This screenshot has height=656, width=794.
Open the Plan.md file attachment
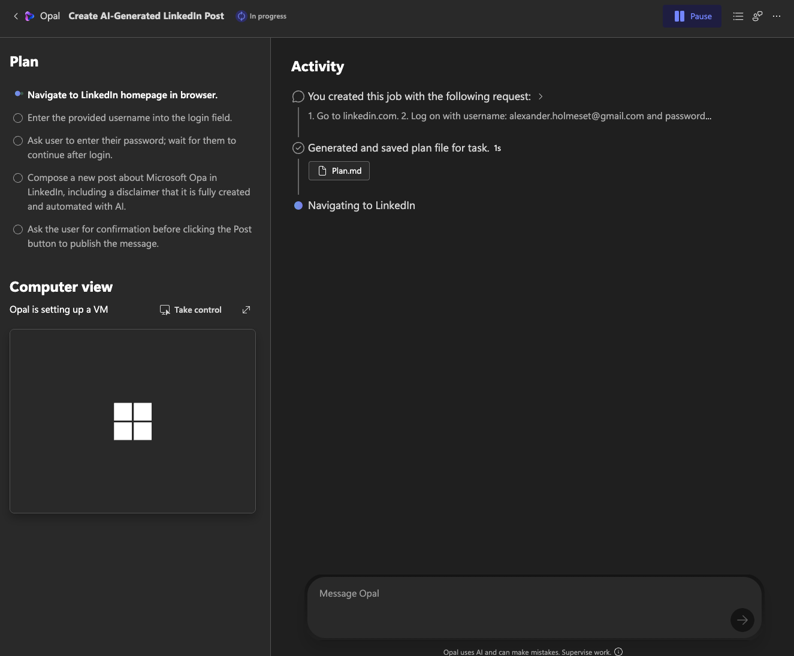339,171
